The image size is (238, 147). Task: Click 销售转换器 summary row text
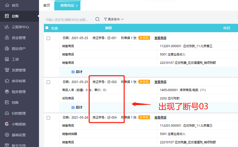coord(70,134)
